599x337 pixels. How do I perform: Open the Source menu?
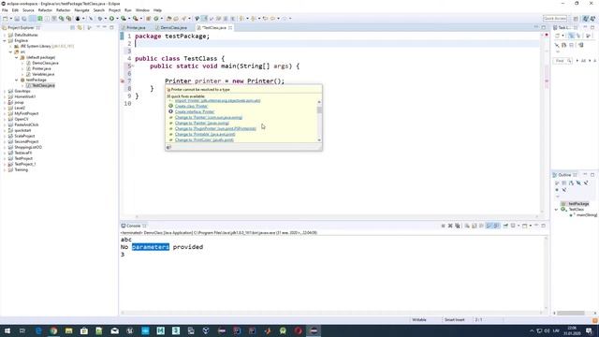coord(28,10)
